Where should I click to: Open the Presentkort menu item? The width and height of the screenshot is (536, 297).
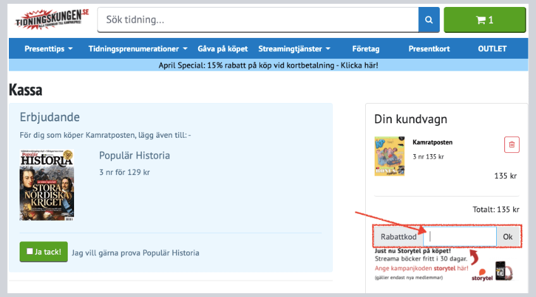point(428,49)
